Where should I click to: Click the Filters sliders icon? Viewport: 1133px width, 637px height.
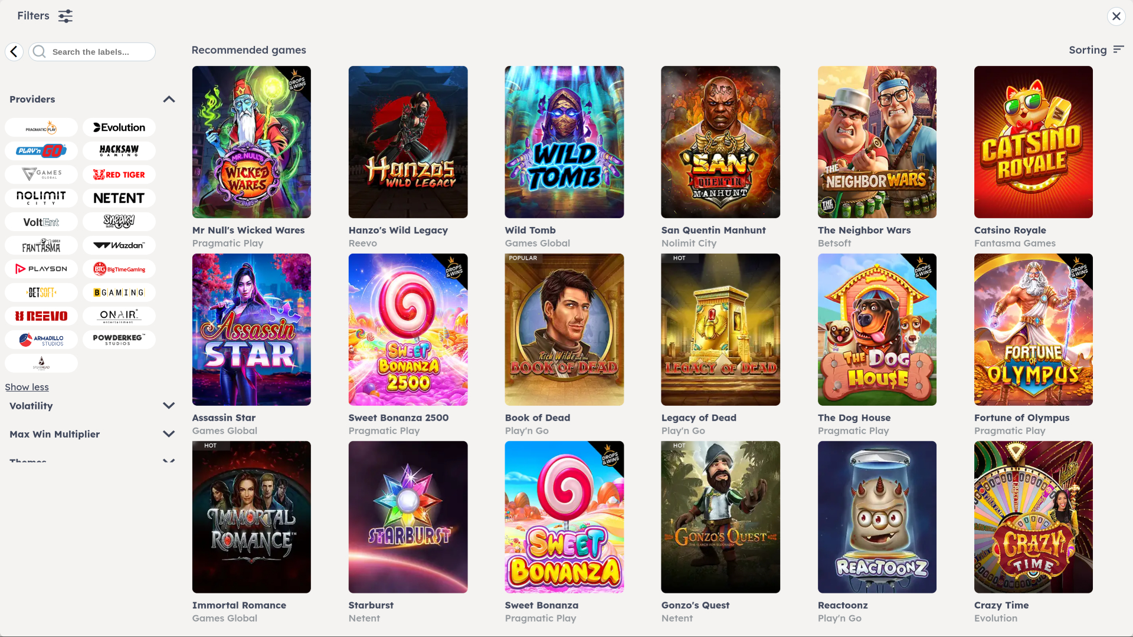pos(66,16)
